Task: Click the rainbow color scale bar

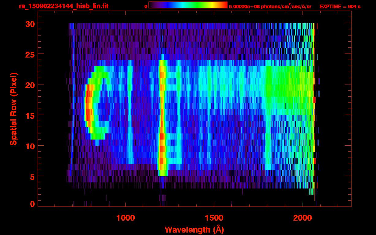Action: coord(188,5)
